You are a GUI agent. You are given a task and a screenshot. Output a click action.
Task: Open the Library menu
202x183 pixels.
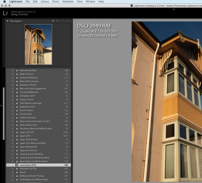click(45, 2)
